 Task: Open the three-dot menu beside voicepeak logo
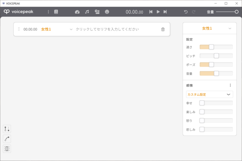48,12
